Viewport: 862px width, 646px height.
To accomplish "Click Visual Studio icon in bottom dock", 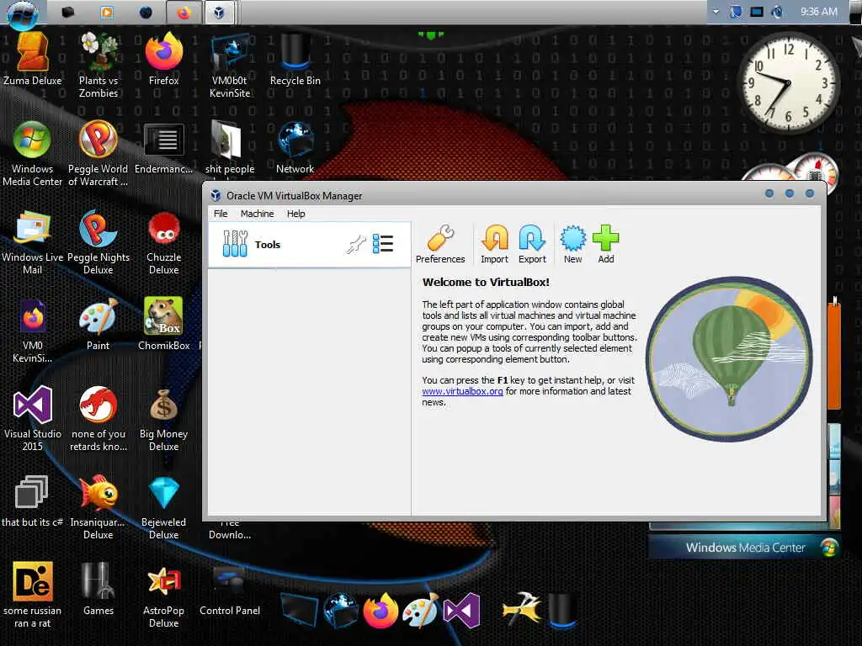I will tap(462, 611).
